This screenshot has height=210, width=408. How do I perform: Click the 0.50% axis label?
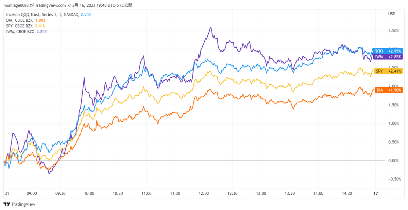pos(393,142)
